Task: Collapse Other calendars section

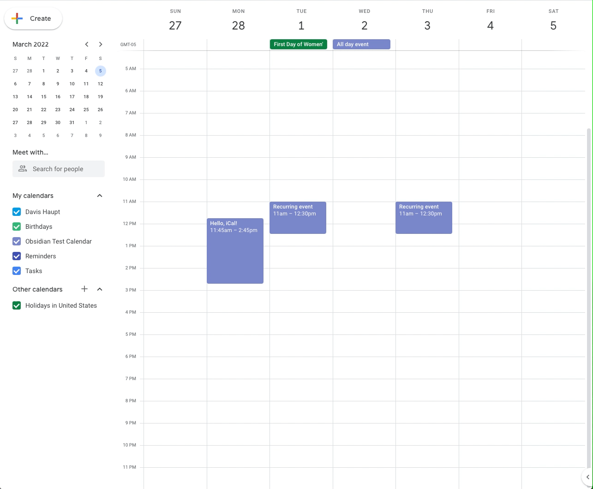Action: tap(100, 289)
